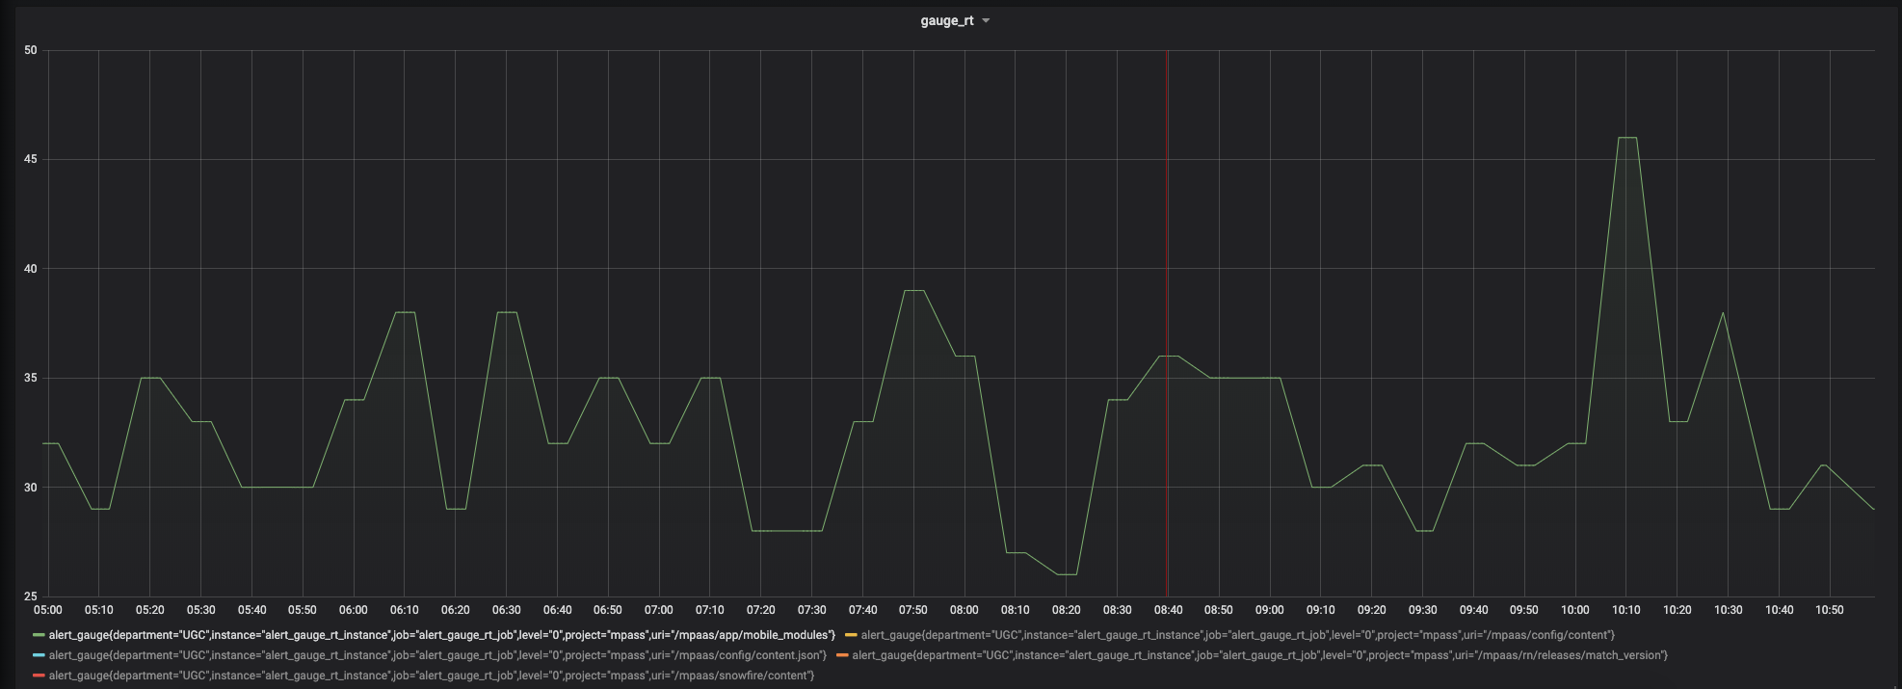Toggle the /mpaas/rn/releases/match_version legend series
Viewport: 1902px width, 689px height.
click(x=1259, y=655)
